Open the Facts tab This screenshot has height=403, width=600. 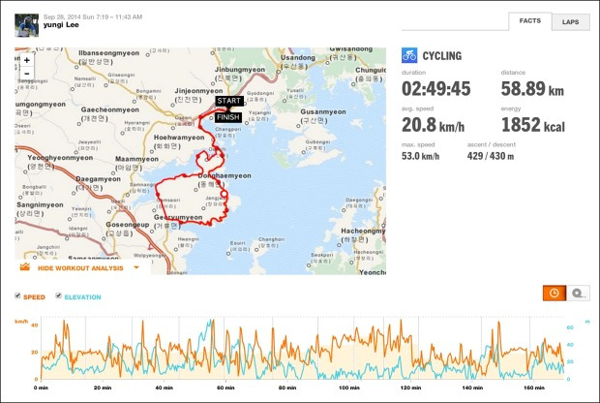[530, 21]
